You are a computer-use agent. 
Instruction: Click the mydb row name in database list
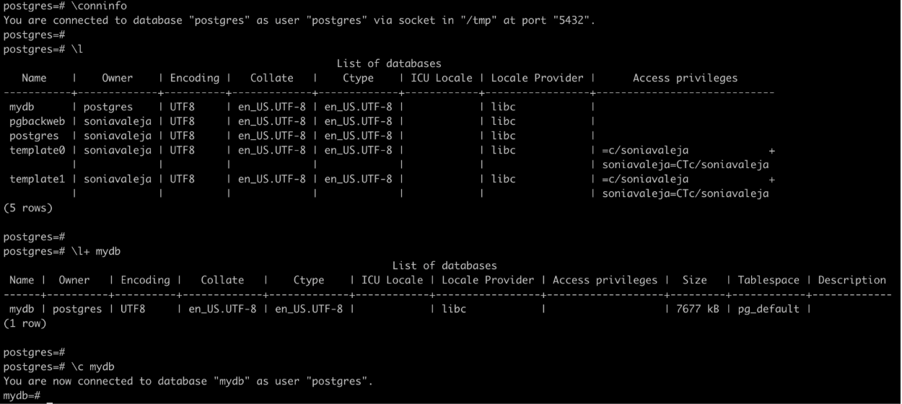point(22,107)
